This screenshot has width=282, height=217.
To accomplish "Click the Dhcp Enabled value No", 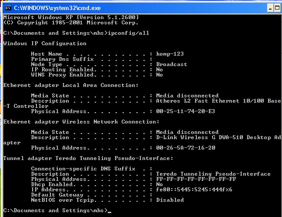I will (x=159, y=184).
